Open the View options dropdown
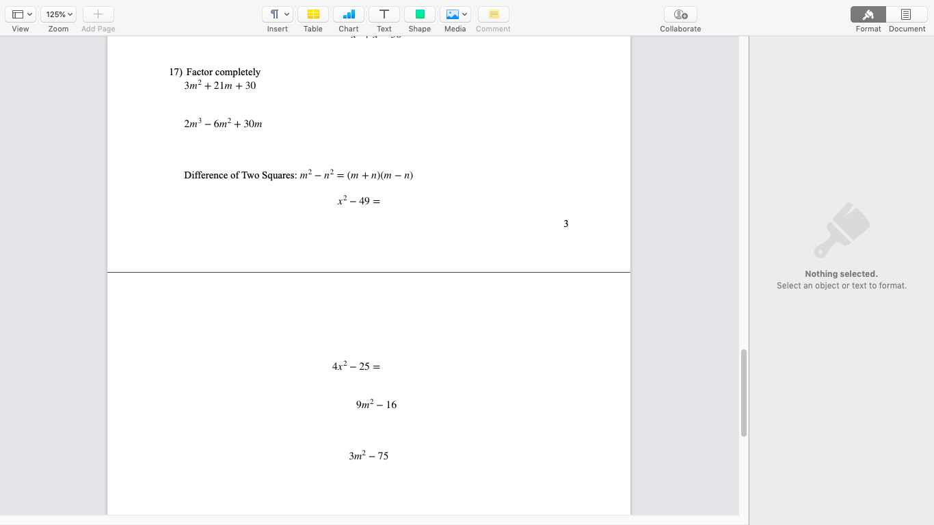This screenshot has height=525, width=934. pyautogui.click(x=21, y=14)
